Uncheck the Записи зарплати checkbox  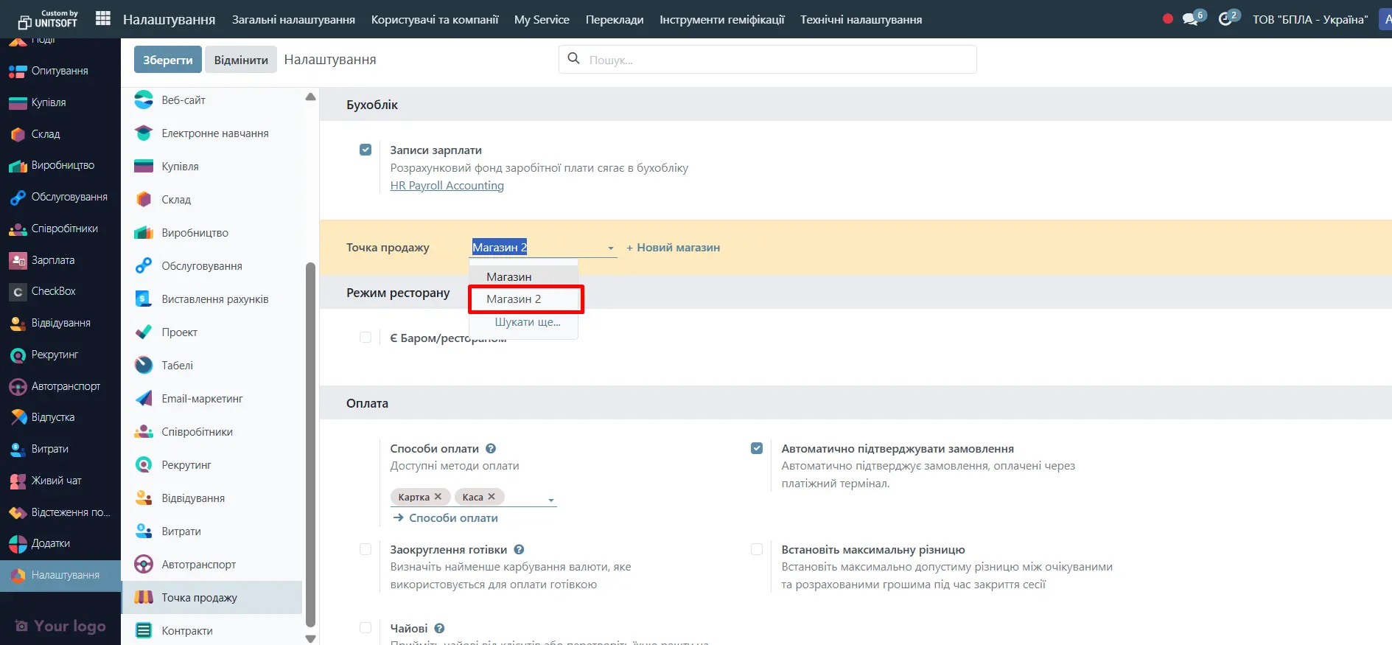click(x=366, y=150)
